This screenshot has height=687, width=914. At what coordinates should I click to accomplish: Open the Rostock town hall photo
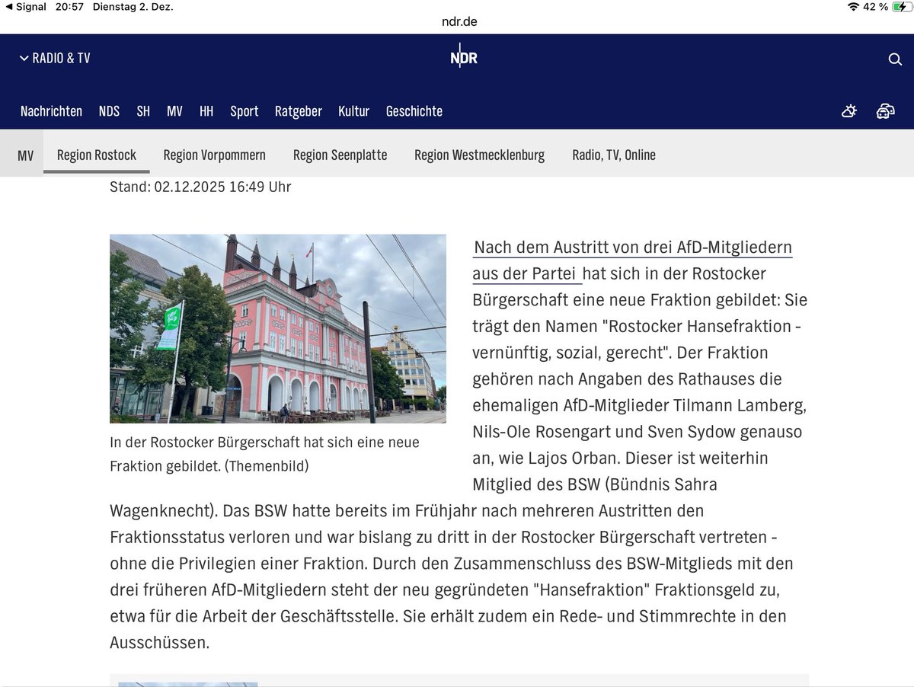(x=278, y=328)
